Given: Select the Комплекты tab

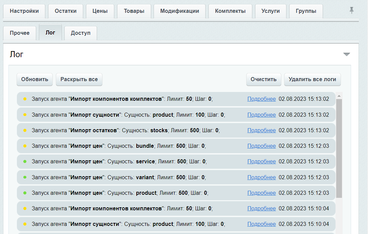Looking at the screenshot, I should tap(230, 11).
